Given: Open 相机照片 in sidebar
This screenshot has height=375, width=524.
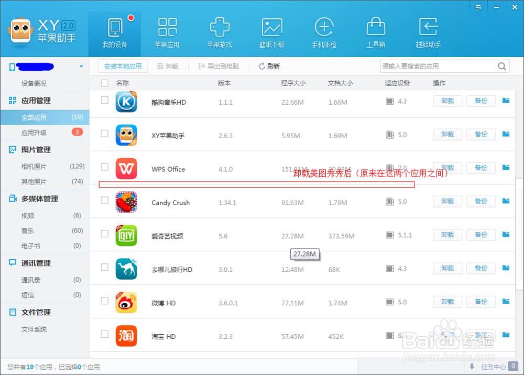Looking at the screenshot, I should (45, 167).
